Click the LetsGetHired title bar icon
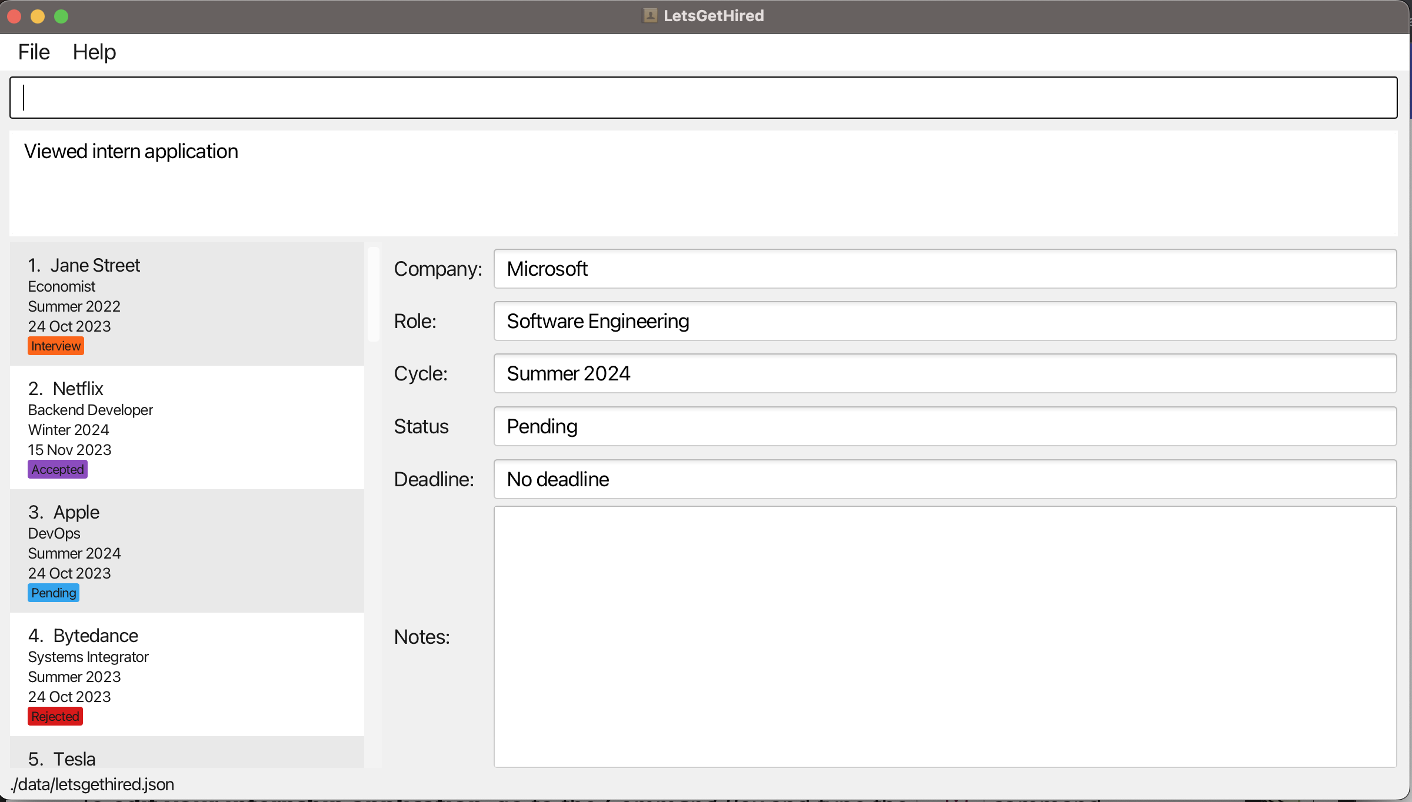This screenshot has height=802, width=1412. tap(650, 16)
